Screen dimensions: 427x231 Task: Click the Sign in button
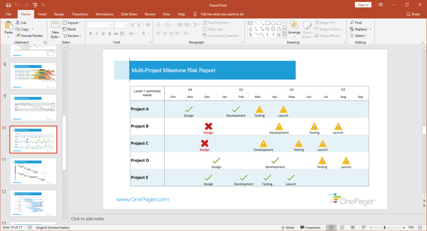pos(363,5)
